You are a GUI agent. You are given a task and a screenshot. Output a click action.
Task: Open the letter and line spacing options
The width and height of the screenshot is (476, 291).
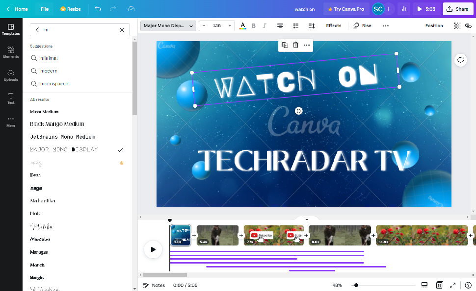(312, 26)
